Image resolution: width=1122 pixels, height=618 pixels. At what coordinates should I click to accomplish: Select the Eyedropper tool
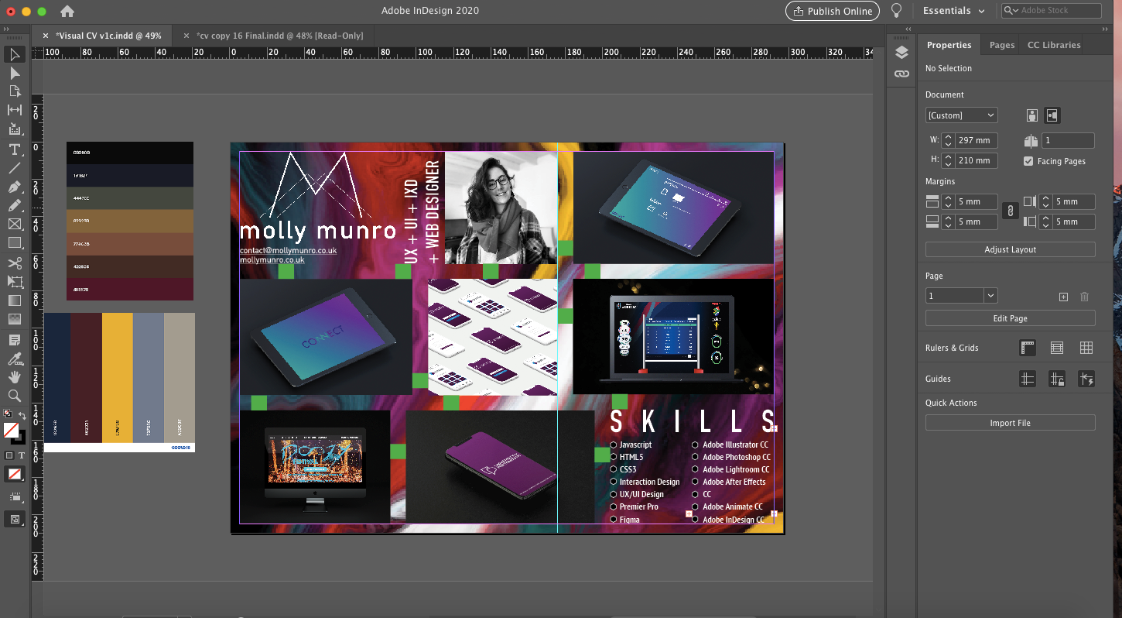(14, 358)
